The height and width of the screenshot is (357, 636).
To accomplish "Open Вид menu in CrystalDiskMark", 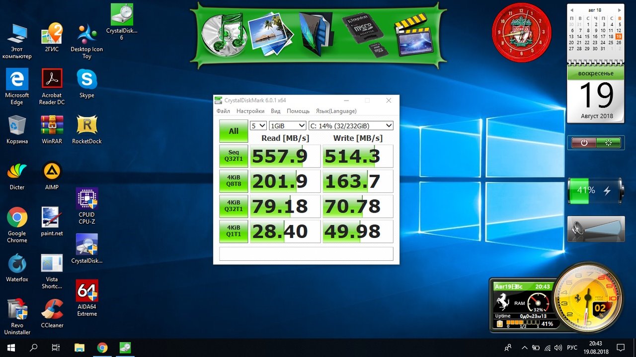I will click(x=276, y=111).
